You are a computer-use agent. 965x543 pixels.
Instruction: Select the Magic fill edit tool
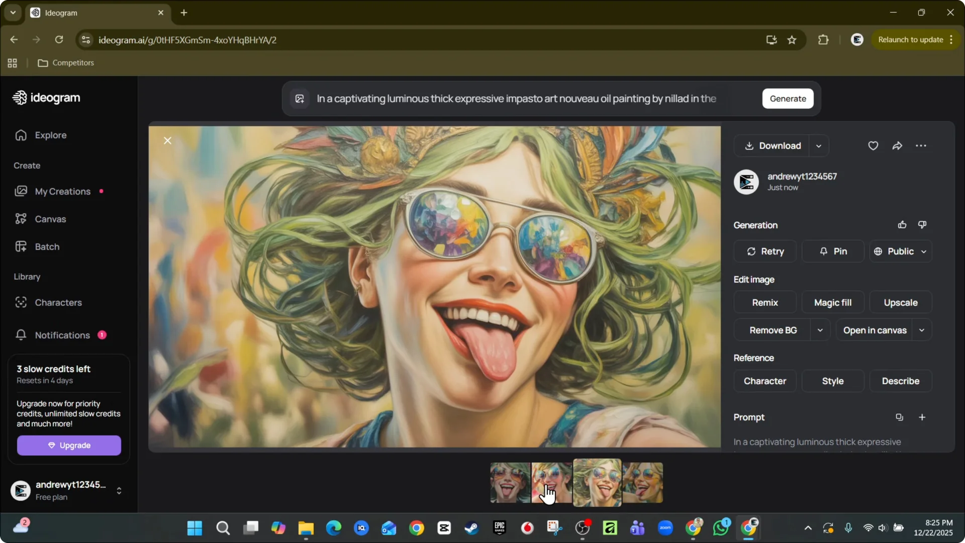coord(832,302)
